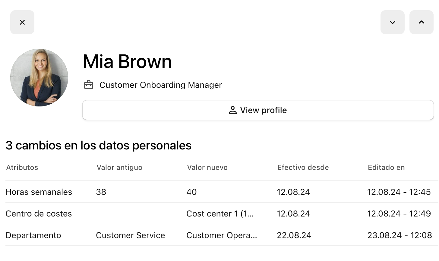
Task: Click the Efectivo desde column header
Action: point(303,167)
